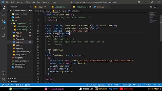Screen dimensions: 162x91
Task: Open Run and Debug view
Action: [x=3, y=28]
